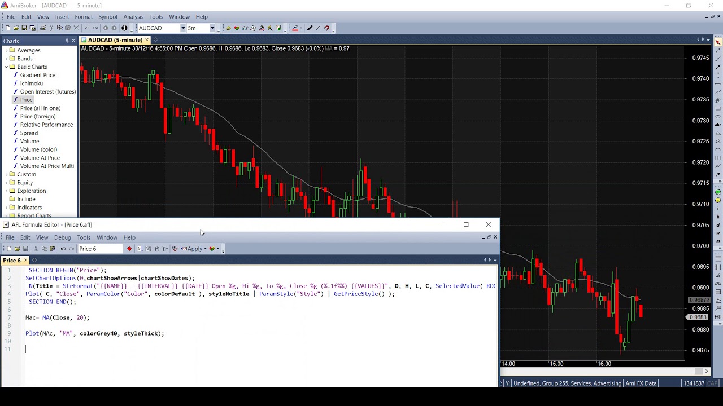723x406 pixels.
Task: Click the yellow circle icon in the drawing toolbar
Action: (718, 200)
